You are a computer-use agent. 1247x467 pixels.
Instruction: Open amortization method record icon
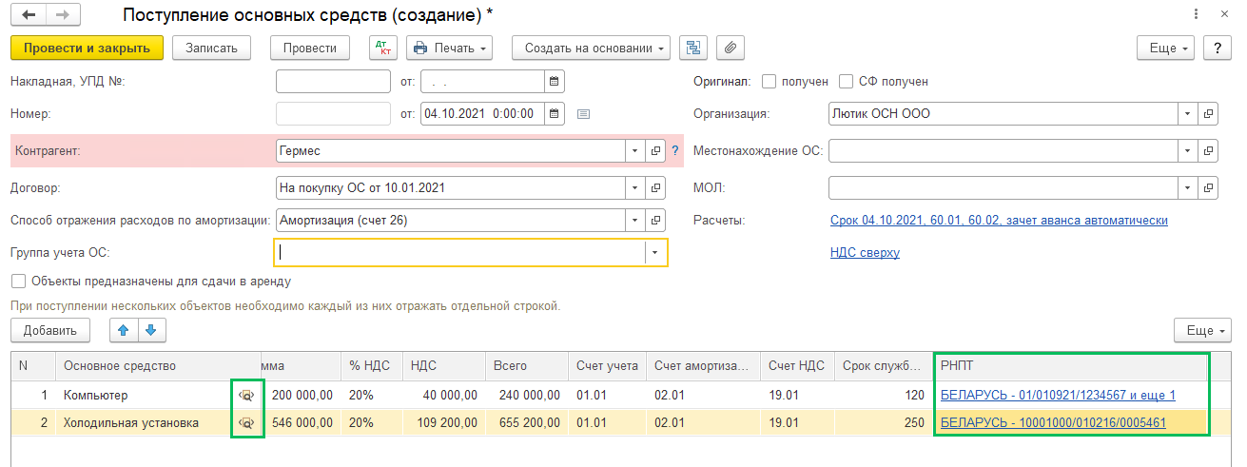pyautogui.click(x=656, y=220)
